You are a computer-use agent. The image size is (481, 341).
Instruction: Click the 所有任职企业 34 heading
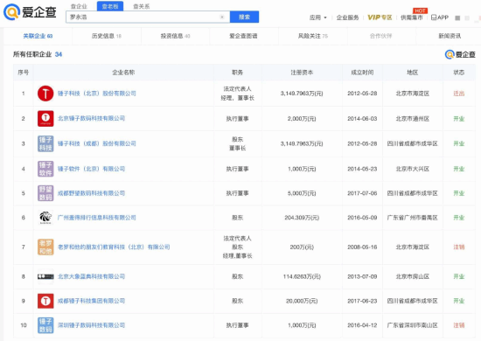[x=38, y=54]
